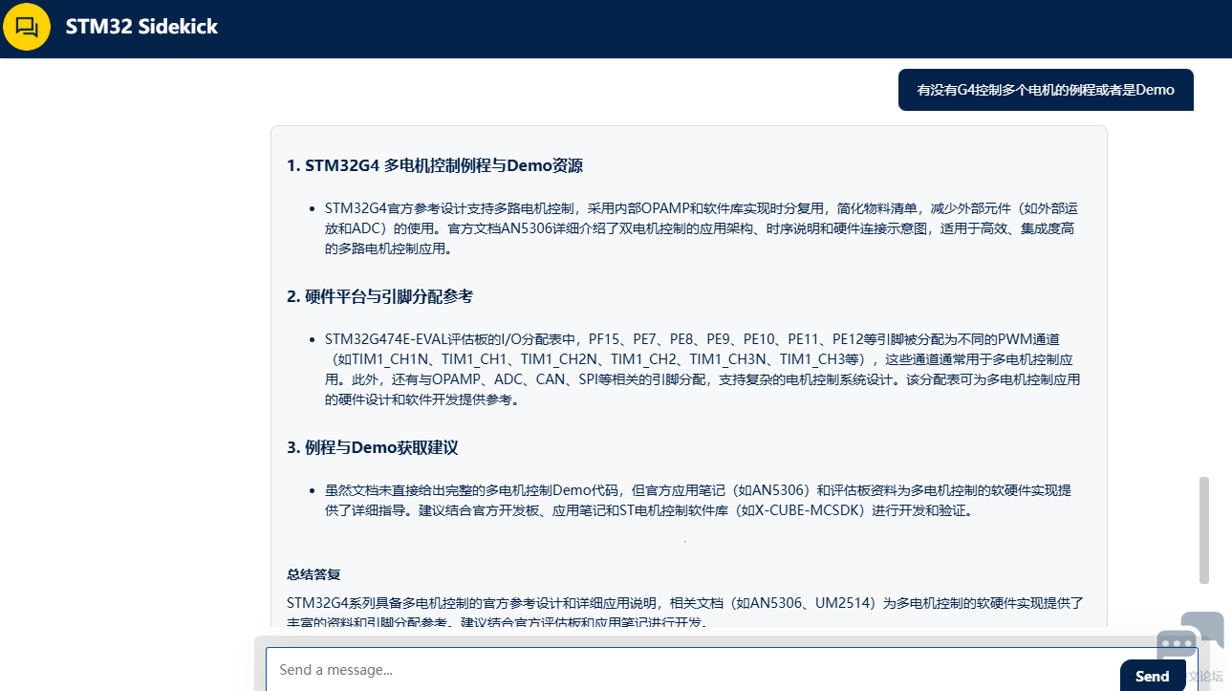Click the chat scrollbar thumb

pyautogui.click(x=1204, y=529)
